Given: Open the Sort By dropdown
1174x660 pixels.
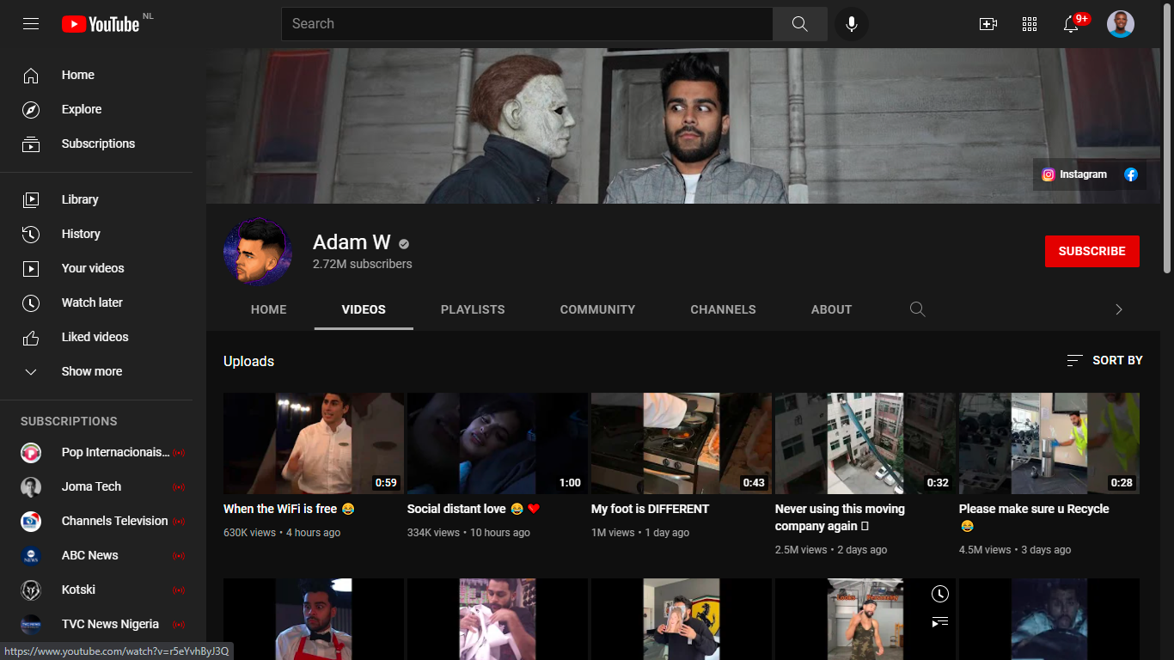Looking at the screenshot, I should [1104, 361].
